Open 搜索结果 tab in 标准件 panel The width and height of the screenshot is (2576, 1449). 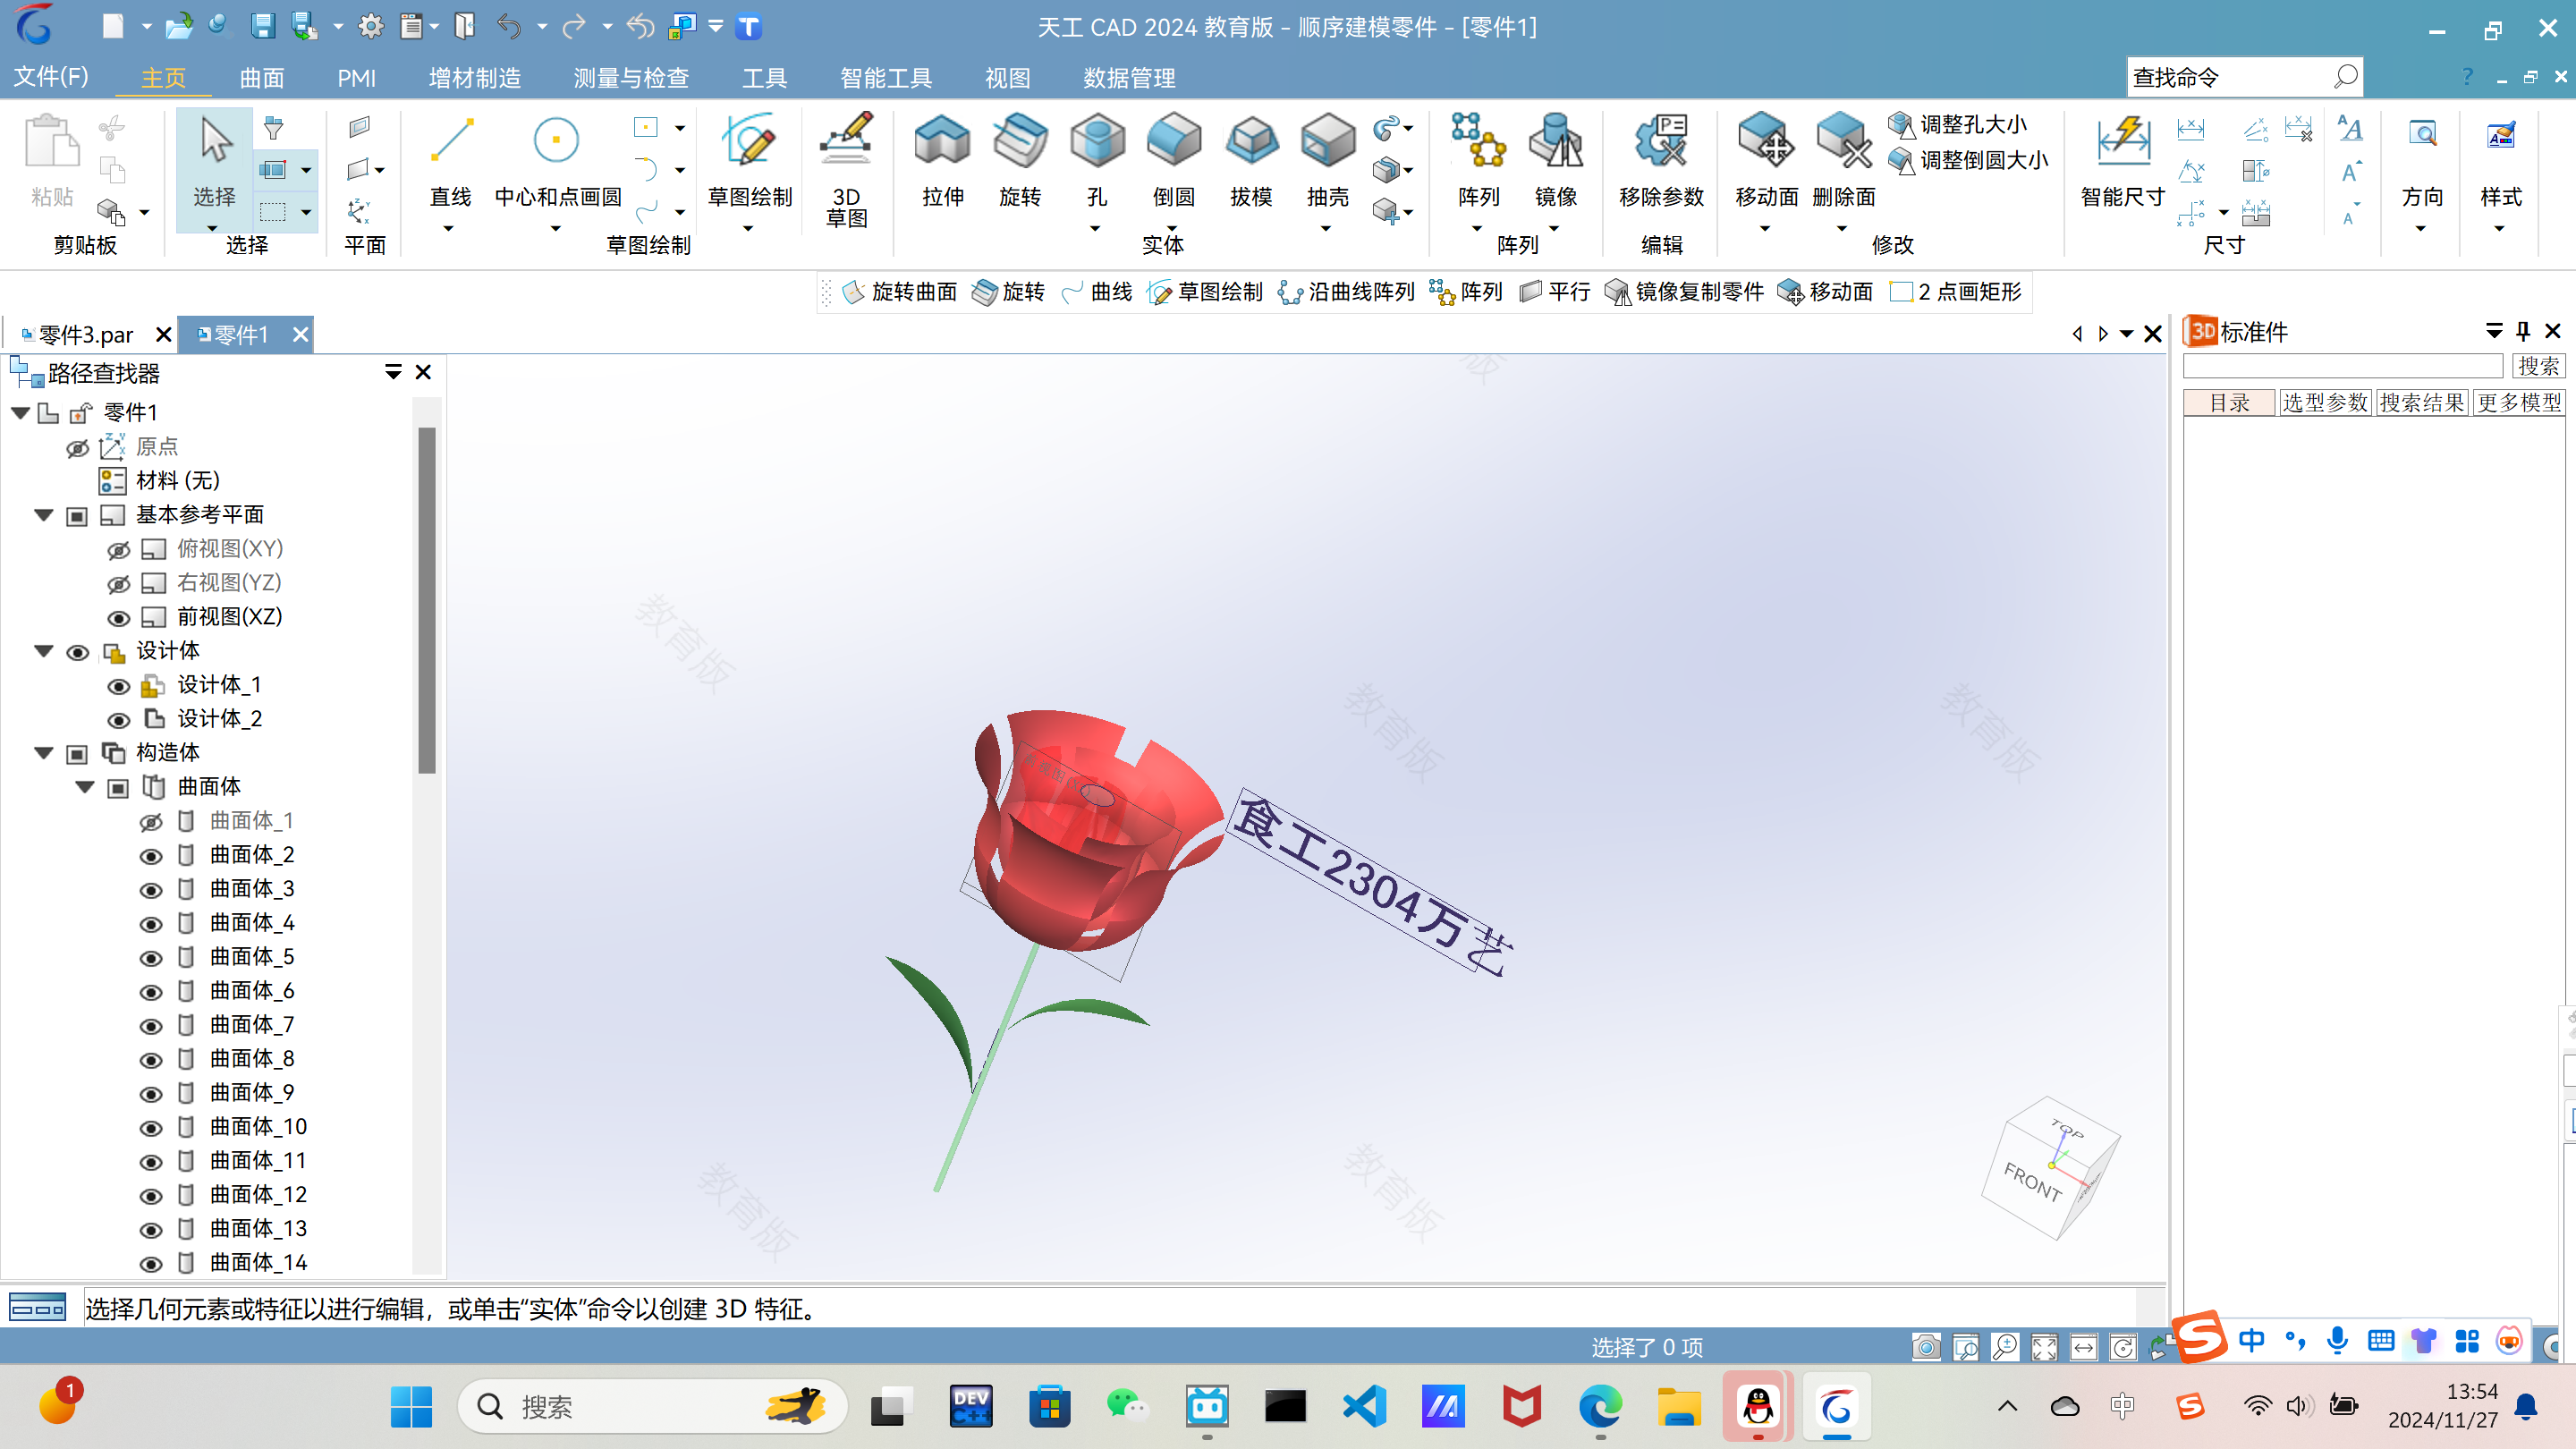click(2421, 402)
